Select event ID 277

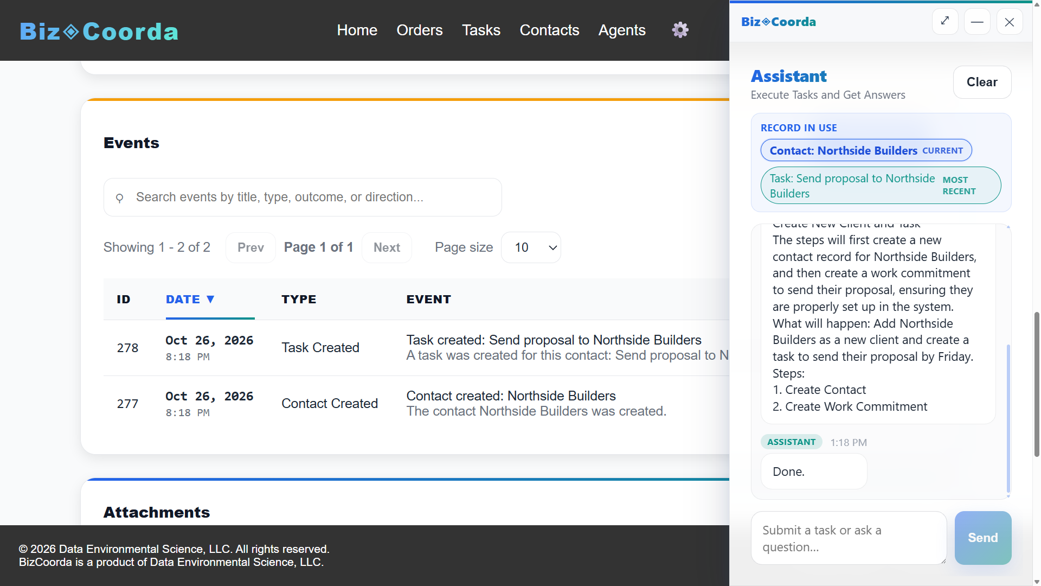click(x=127, y=404)
